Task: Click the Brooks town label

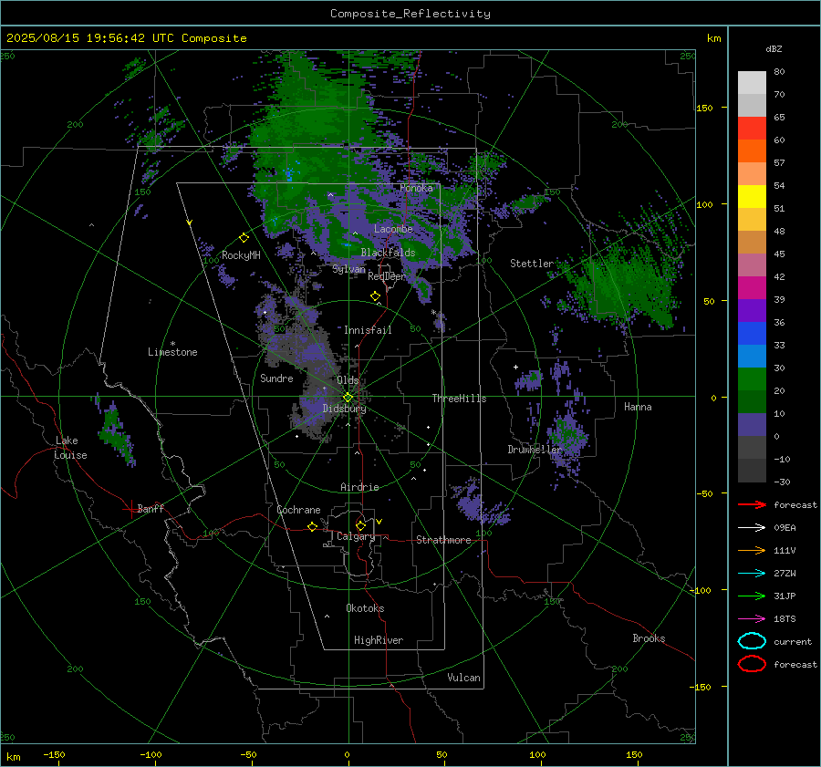Action: pos(649,638)
